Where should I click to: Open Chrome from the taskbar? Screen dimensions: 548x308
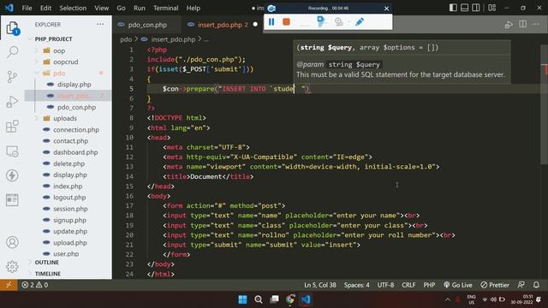(x=290, y=299)
